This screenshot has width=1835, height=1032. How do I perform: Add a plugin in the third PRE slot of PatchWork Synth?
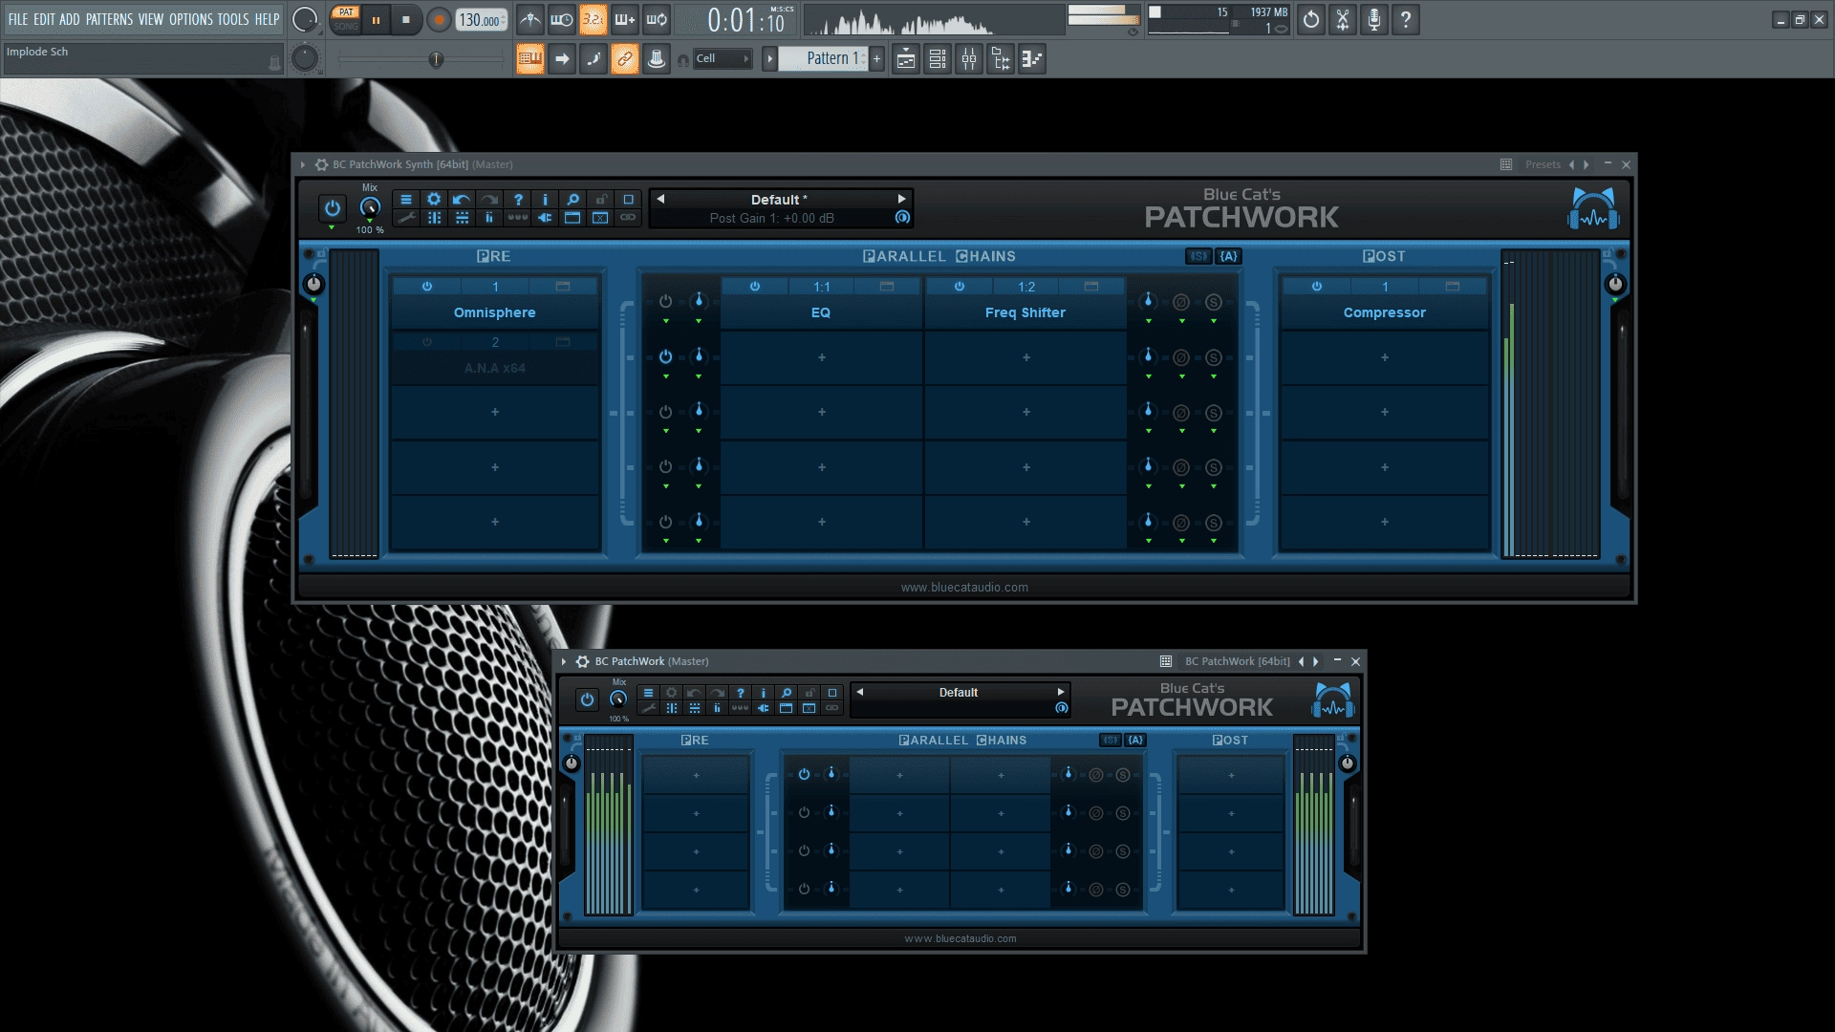click(x=495, y=412)
